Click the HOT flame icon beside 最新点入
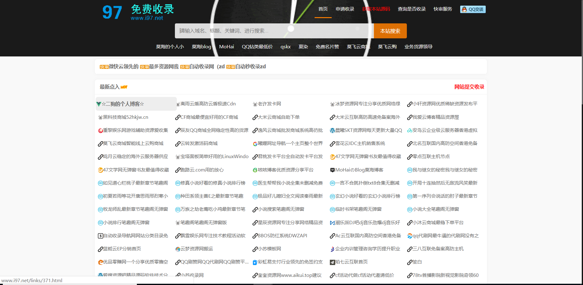 tap(124, 87)
